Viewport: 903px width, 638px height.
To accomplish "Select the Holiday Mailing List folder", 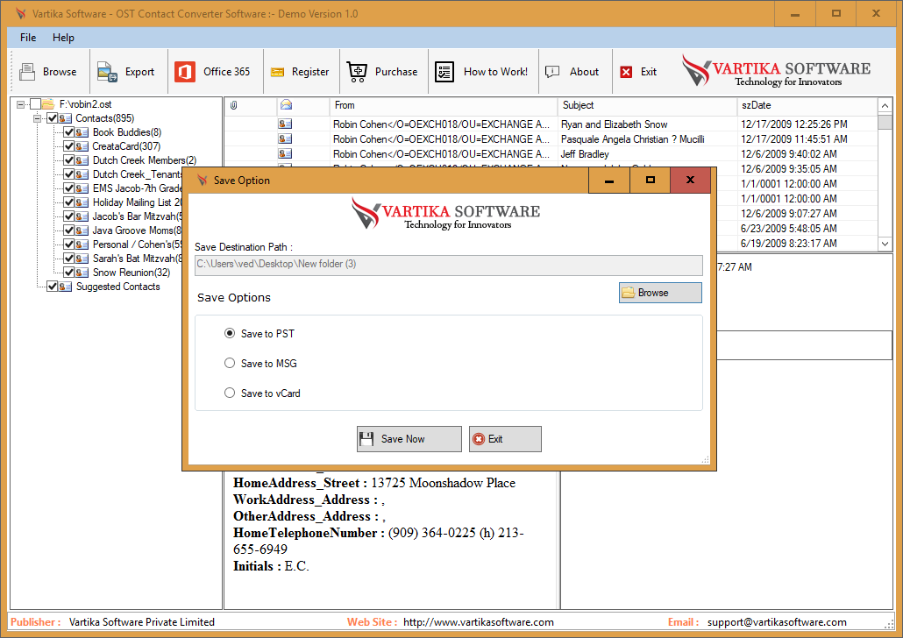I will [137, 202].
